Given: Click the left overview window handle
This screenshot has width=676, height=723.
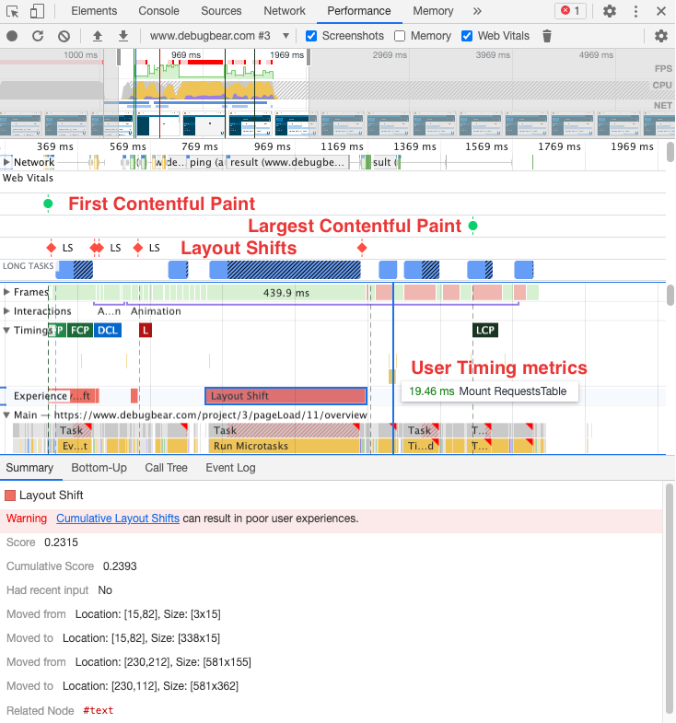Looking at the screenshot, I should (x=119, y=57).
